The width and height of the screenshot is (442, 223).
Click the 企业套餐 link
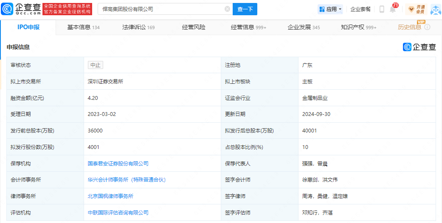tap(360, 9)
